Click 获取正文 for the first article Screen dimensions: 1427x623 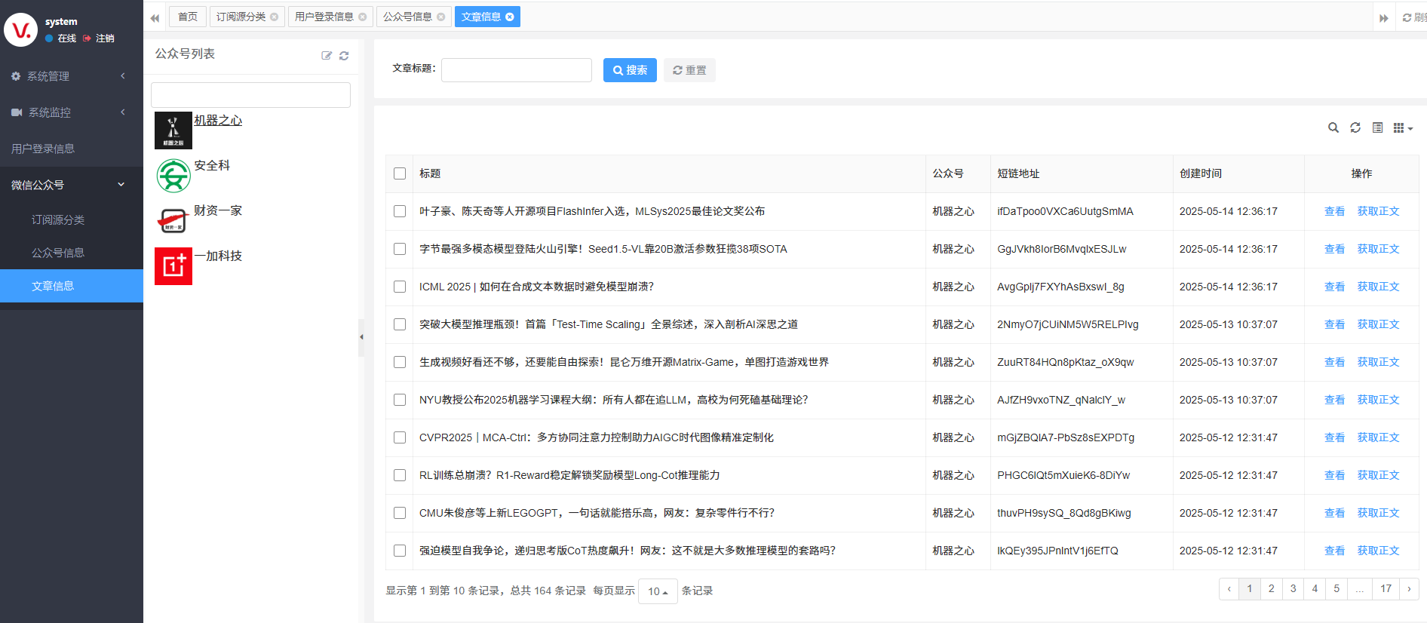point(1378,211)
